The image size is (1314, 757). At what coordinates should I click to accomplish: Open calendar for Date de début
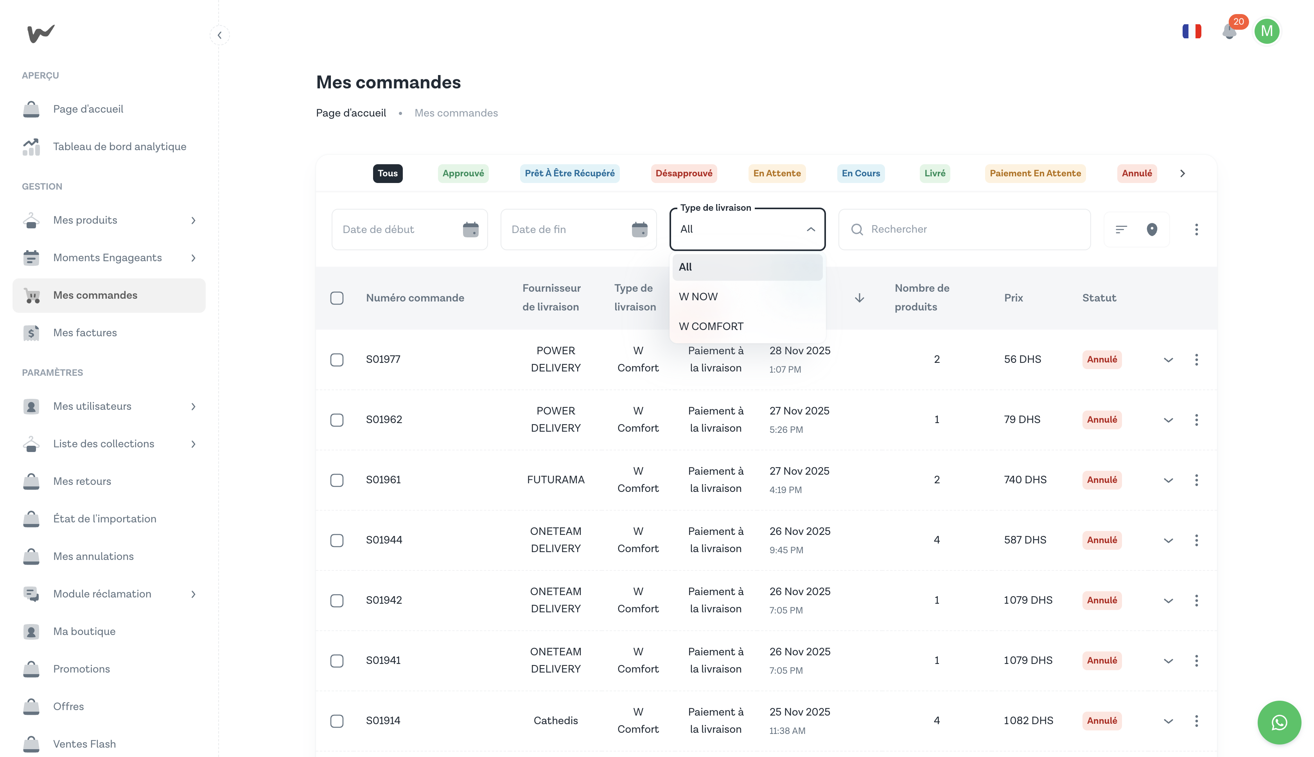pyautogui.click(x=470, y=229)
